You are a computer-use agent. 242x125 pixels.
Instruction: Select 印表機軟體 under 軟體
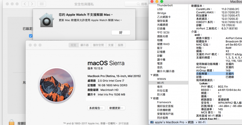point(164,110)
